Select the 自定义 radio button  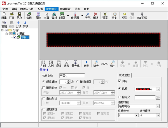tap(120, 97)
